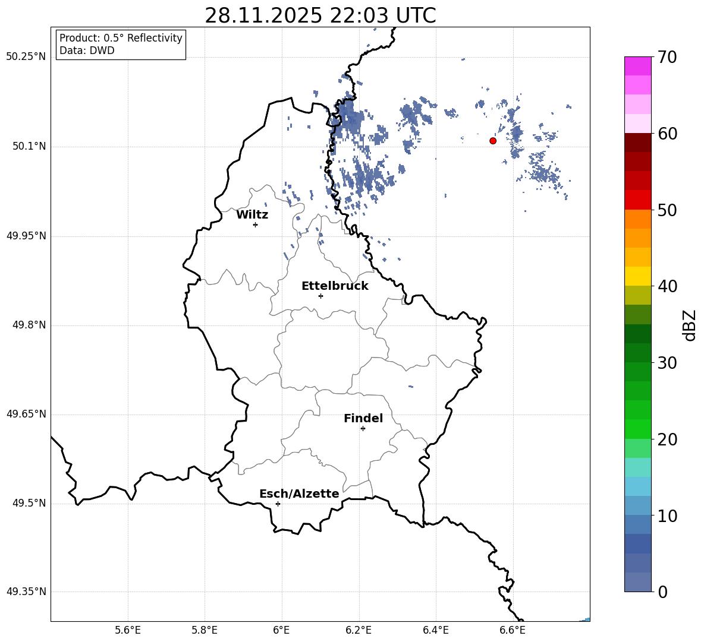Image resolution: width=704 pixels, height=642 pixels.
Task: Click the 60 colorbar tick label
Action: pos(667,134)
